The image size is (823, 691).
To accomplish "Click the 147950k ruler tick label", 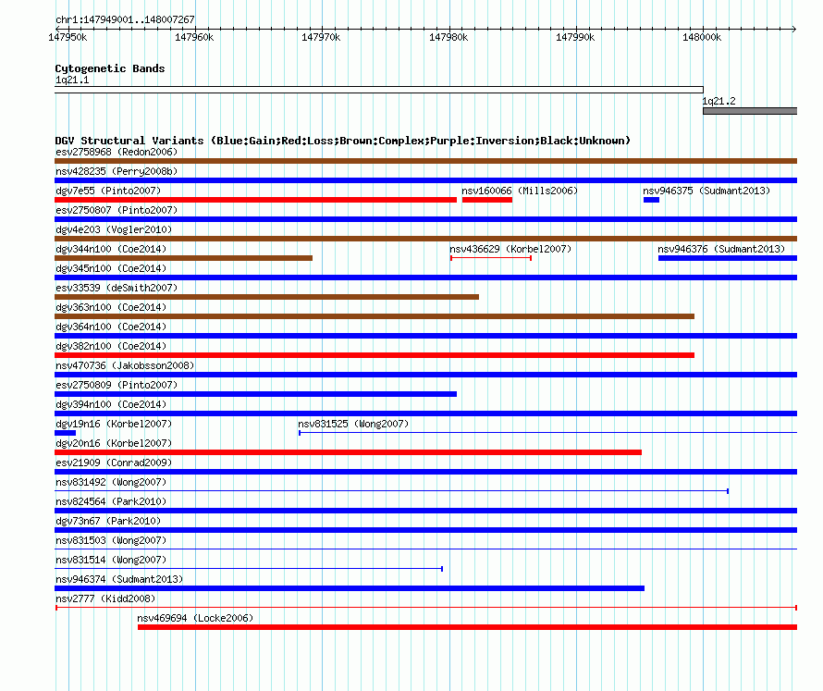I will tap(68, 38).
